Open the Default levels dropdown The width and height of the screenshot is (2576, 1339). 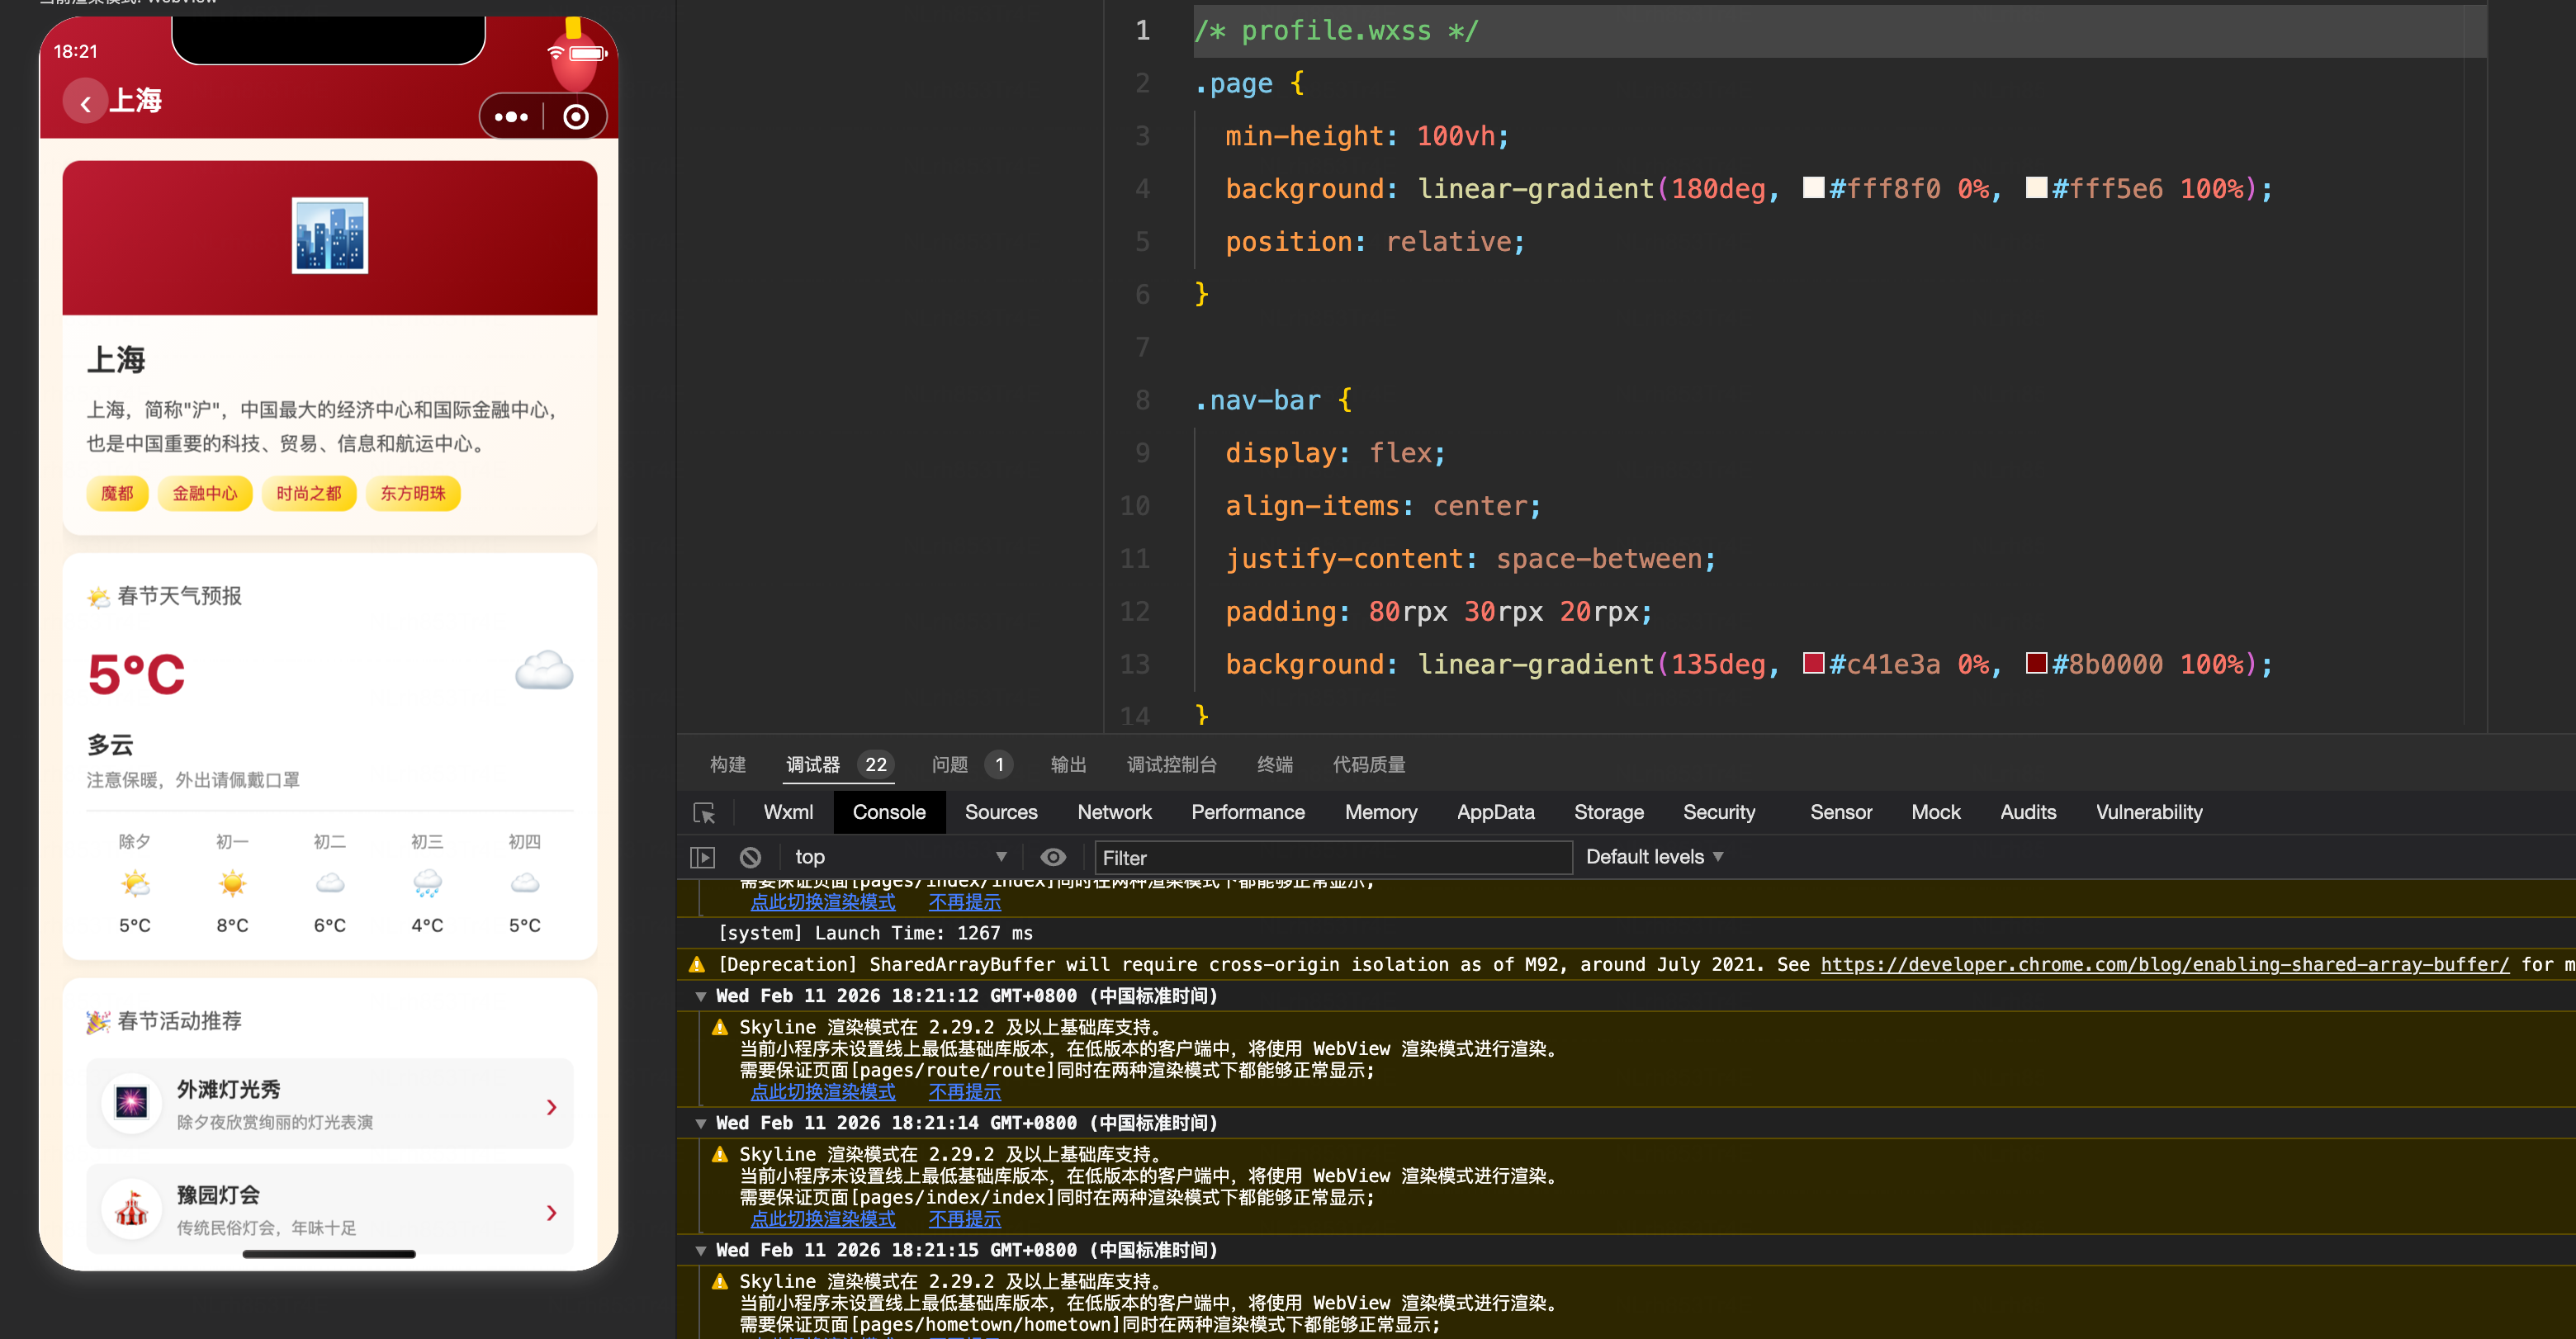1654,857
